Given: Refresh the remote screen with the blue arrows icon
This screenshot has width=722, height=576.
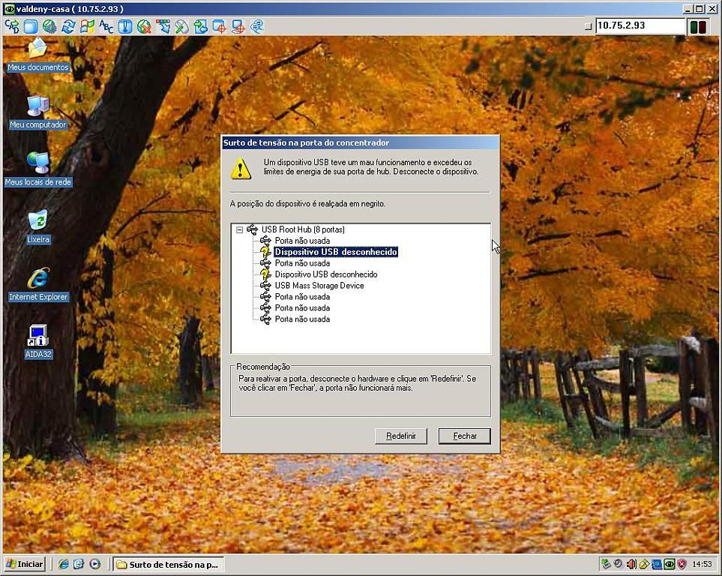Looking at the screenshot, I should coord(68,26).
